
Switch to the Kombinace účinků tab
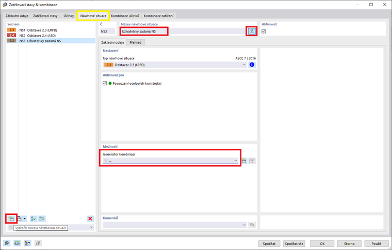125,16
